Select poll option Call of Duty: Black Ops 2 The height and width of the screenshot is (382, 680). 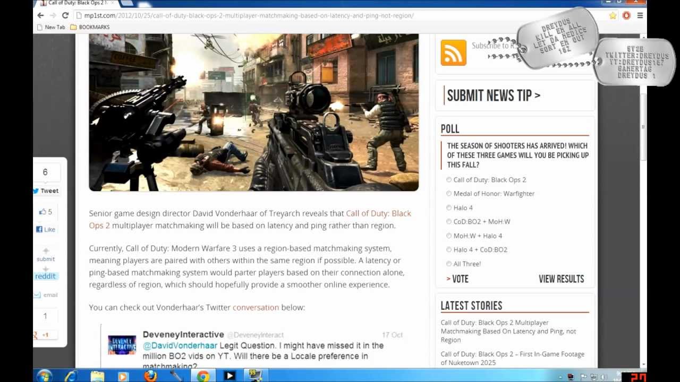(449, 180)
